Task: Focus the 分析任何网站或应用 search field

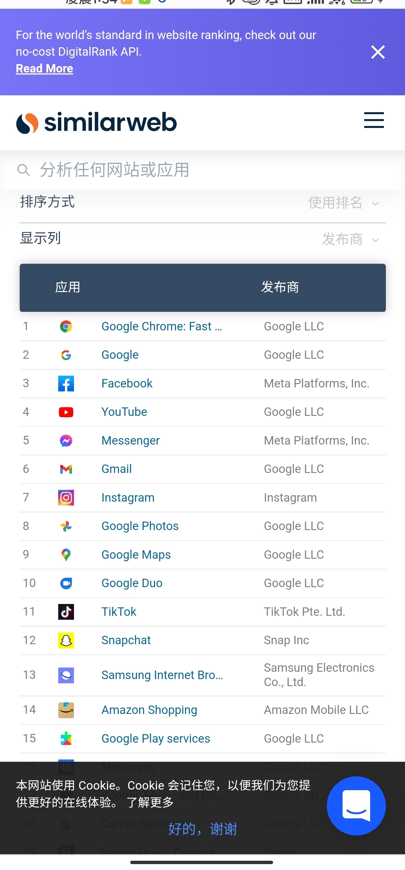Action: click(203, 170)
